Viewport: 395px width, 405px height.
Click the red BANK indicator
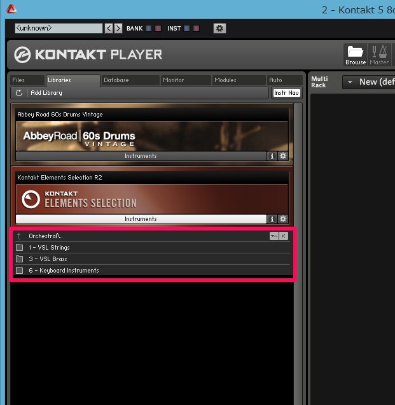(158, 28)
